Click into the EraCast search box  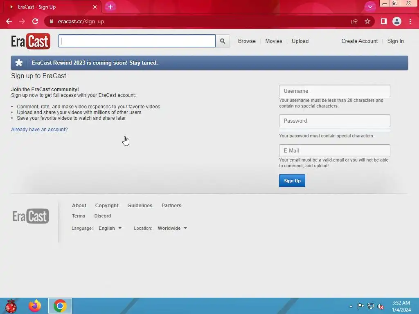click(x=137, y=41)
